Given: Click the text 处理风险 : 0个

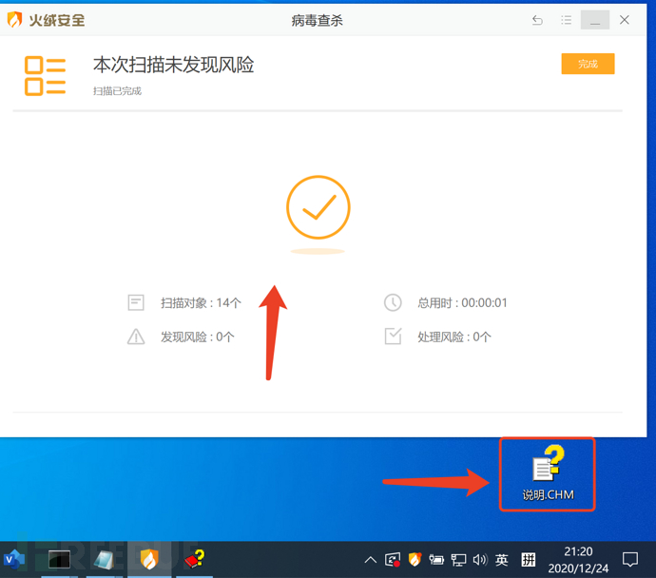Looking at the screenshot, I should click(x=454, y=337).
